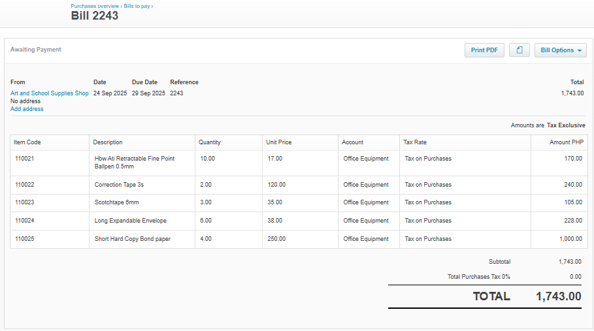The image size is (594, 331).
Task: Click the Quantity column header
Action: click(x=210, y=142)
